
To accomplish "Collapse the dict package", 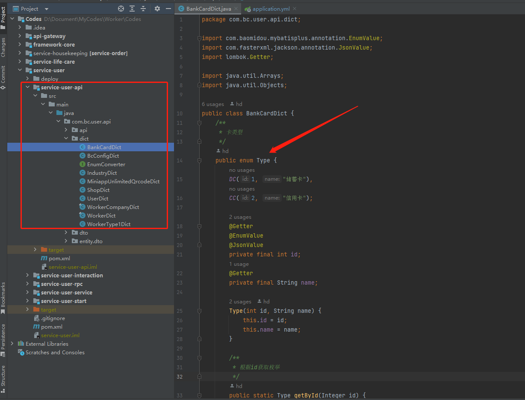I will tap(66, 138).
